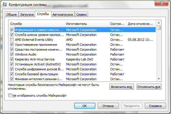Check Не отображать службы Майкрософт
Screen dimensions: 171x114
point(10,95)
